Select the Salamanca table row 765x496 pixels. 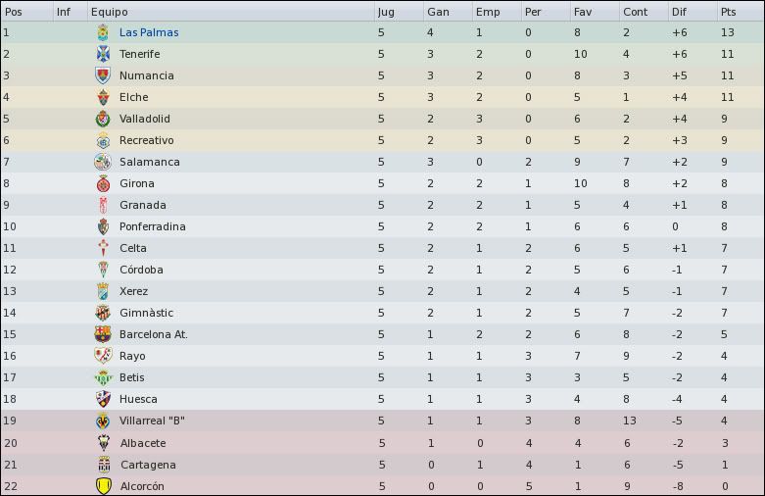coord(382,162)
